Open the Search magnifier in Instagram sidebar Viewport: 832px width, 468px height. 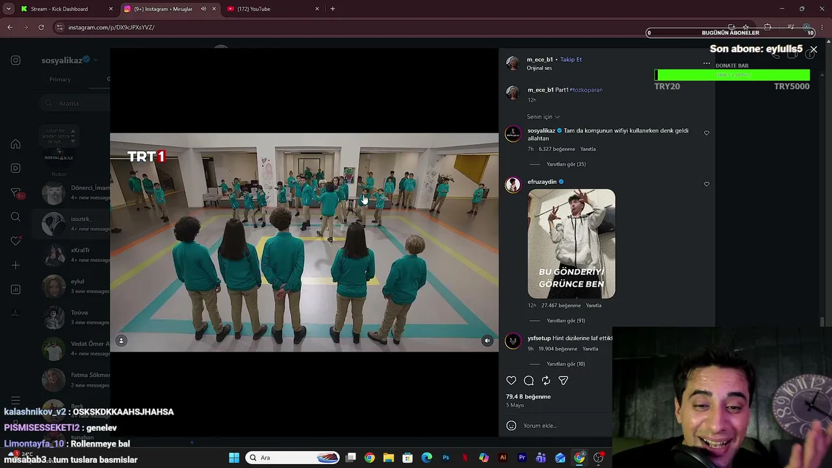(x=16, y=217)
